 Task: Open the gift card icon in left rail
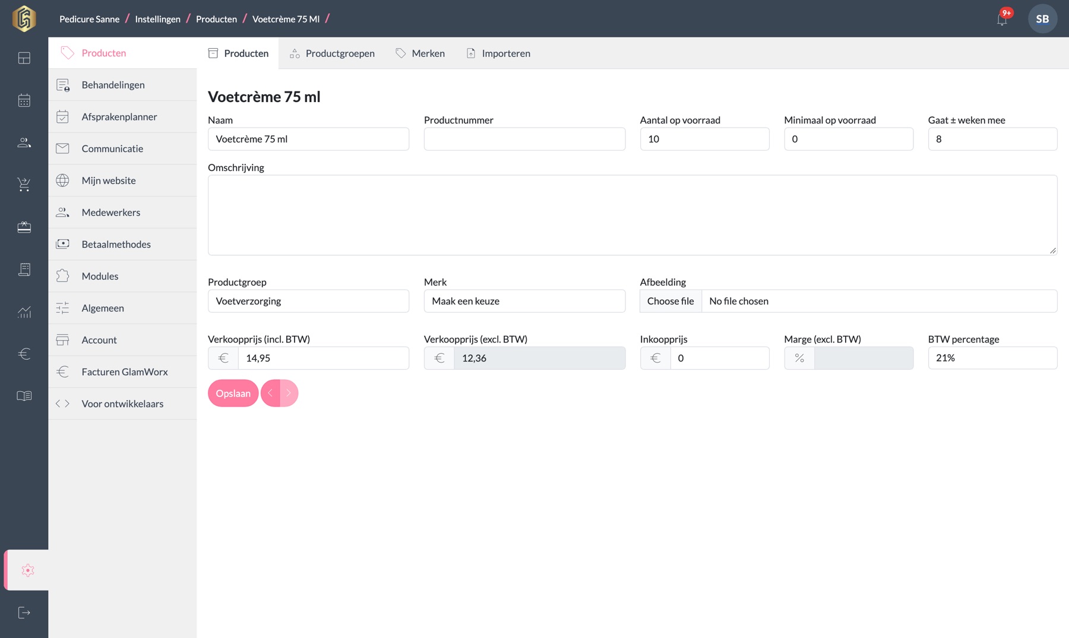click(x=24, y=227)
